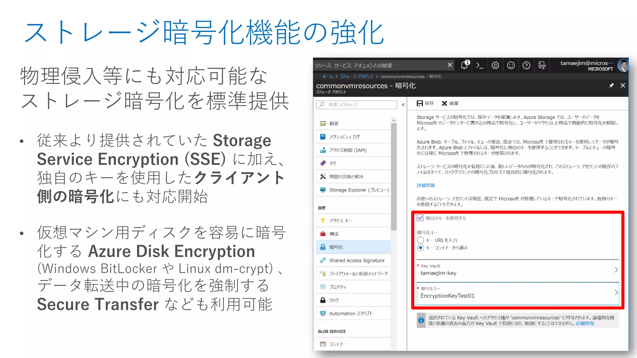
Task: Open the help question mark icon
Action: [x=526, y=65]
